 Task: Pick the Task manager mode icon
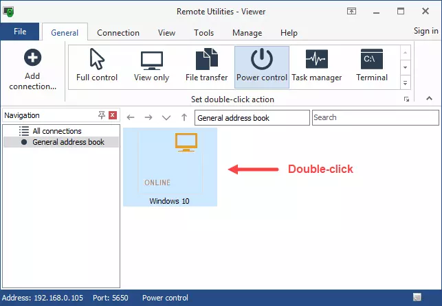click(x=316, y=60)
